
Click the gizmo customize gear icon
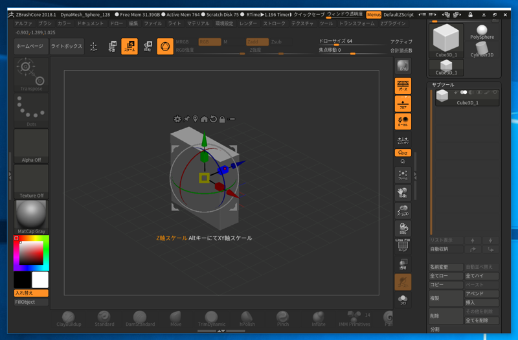177,119
